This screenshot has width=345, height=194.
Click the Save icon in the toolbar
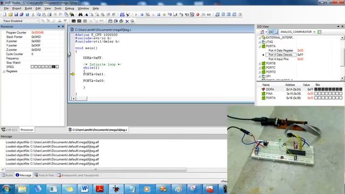[x=16, y=15]
